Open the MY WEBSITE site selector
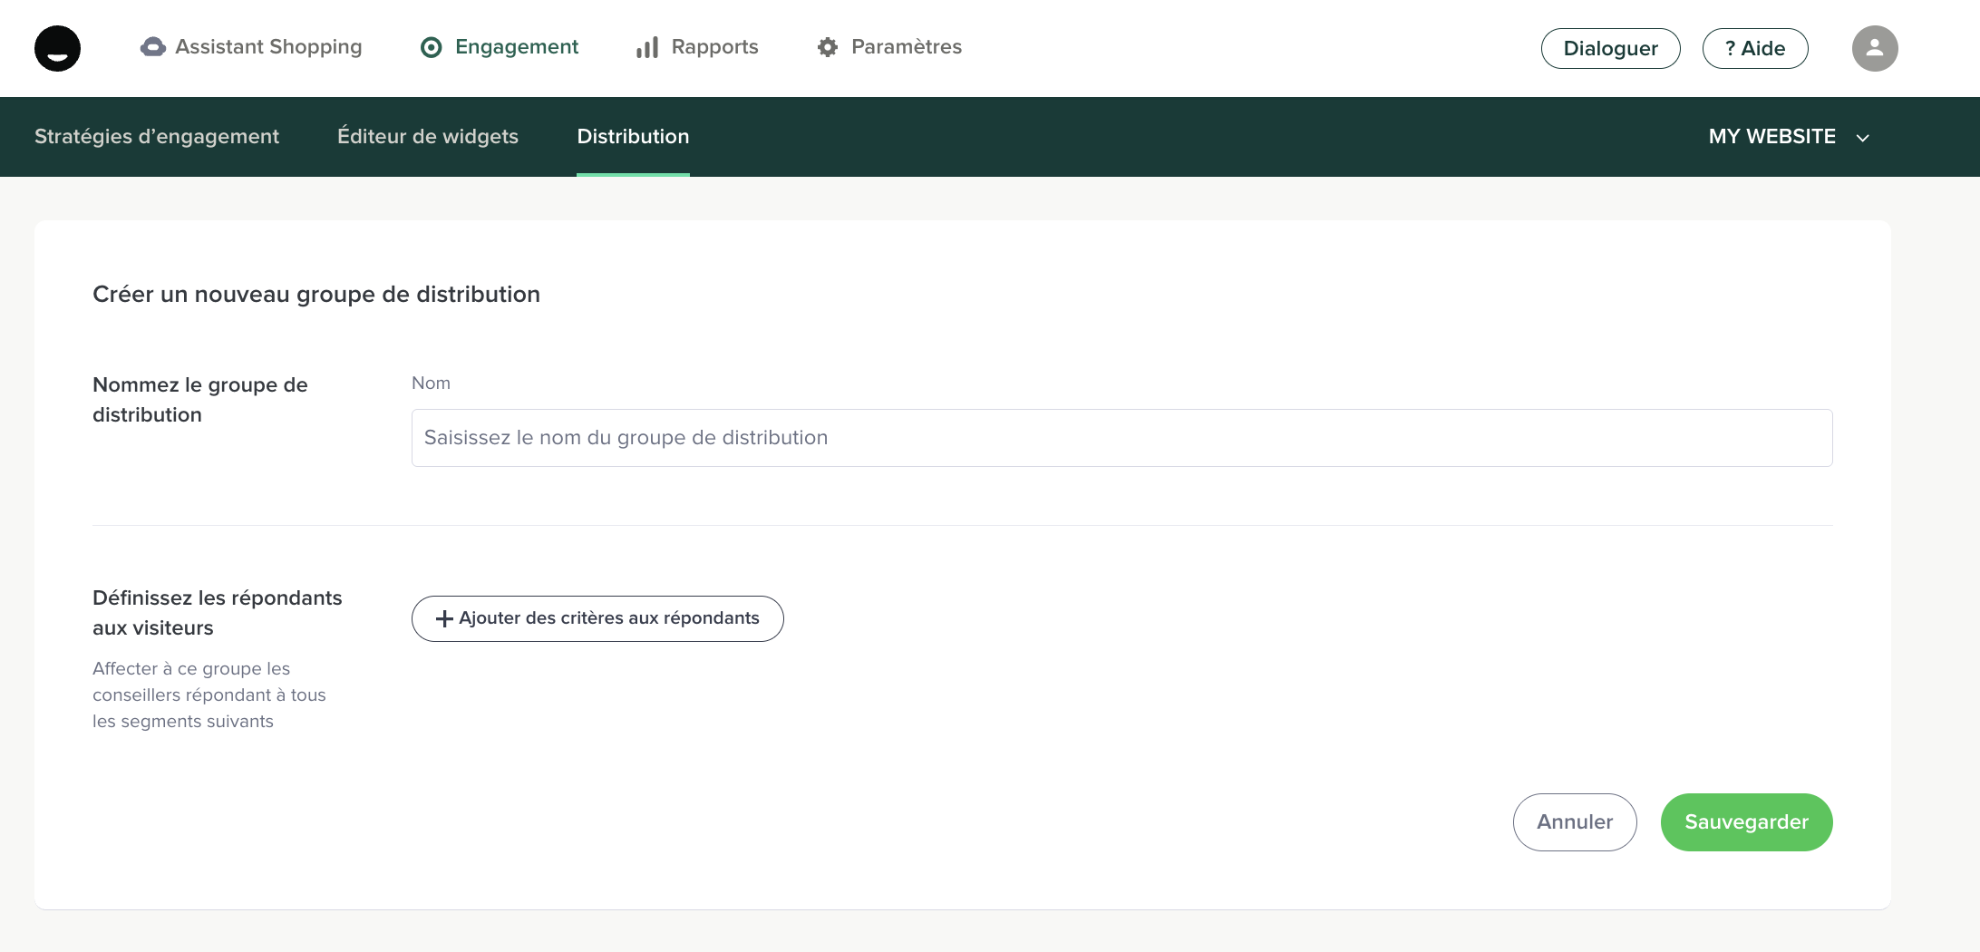This screenshot has height=952, width=1980. point(1771,137)
